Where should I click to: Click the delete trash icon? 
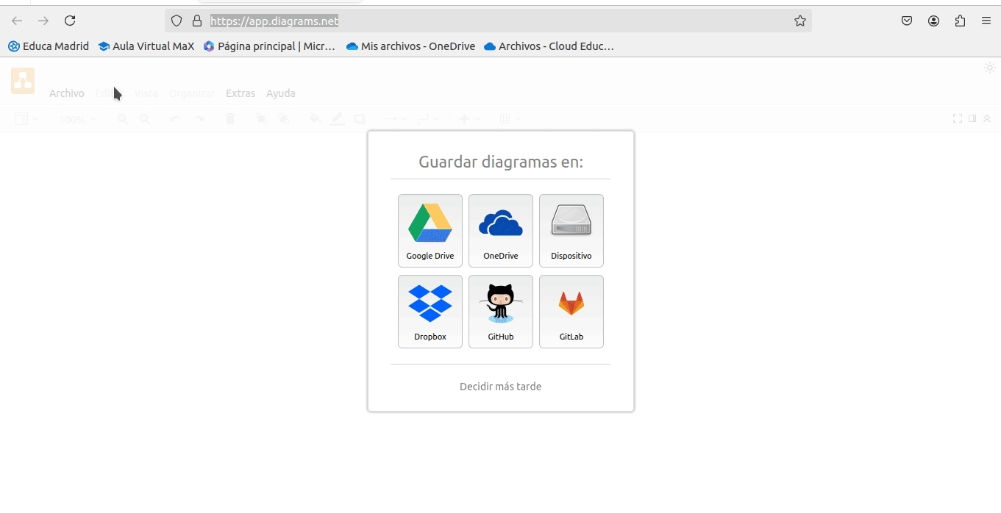pos(230,119)
